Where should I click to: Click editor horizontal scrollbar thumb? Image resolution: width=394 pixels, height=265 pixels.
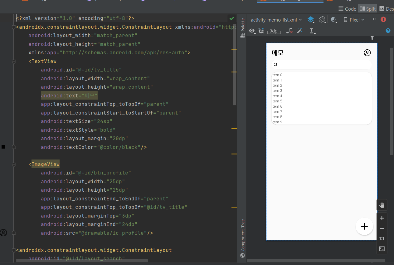pos(82,260)
